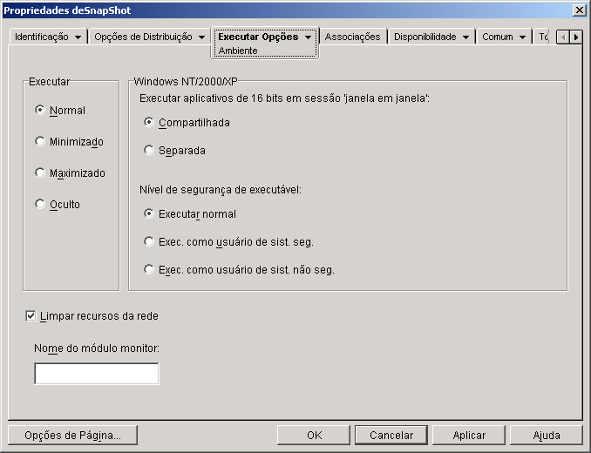Expand the Disponibilidade tab dropdown arrow

[465, 37]
